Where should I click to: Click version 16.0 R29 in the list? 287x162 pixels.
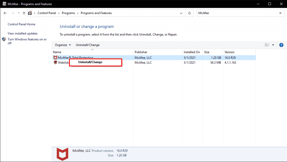pyautogui.click(x=230, y=57)
